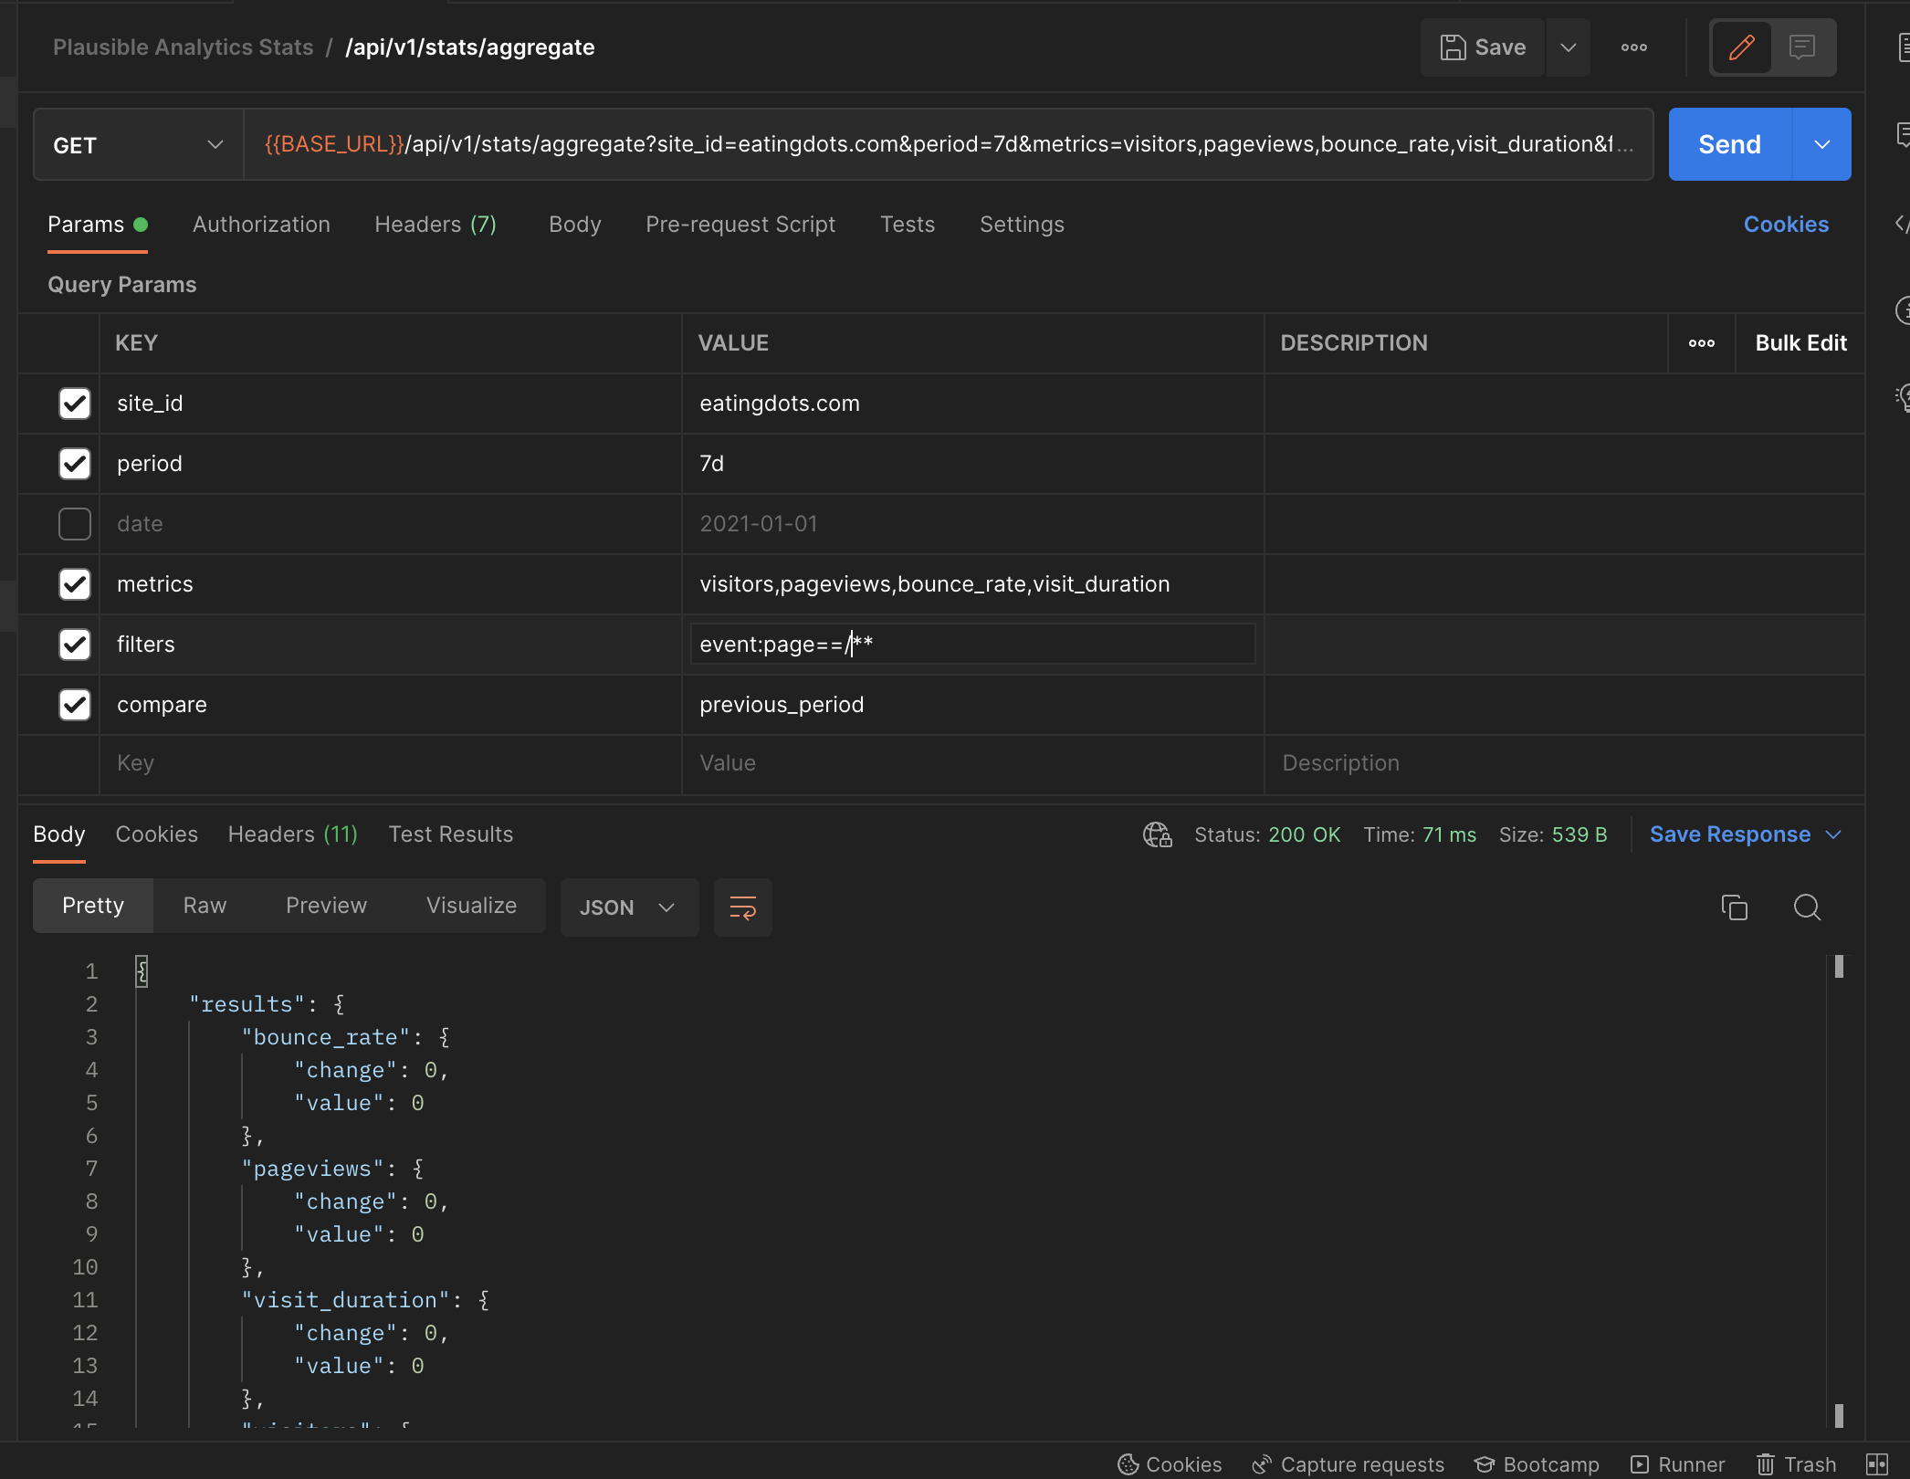
Task: Switch to the Authorization tab
Action: click(x=261, y=224)
